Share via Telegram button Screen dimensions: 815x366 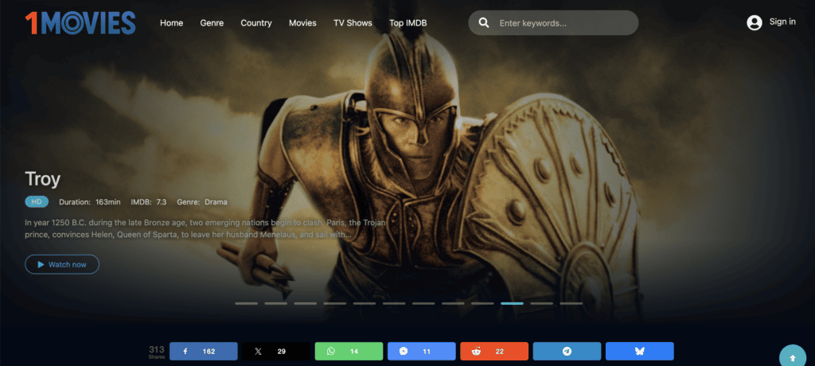(x=567, y=352)
